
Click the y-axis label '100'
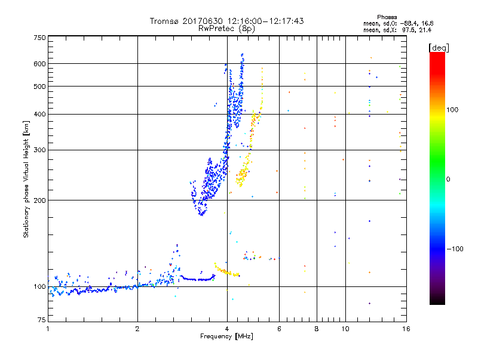[x=39, y=287]
